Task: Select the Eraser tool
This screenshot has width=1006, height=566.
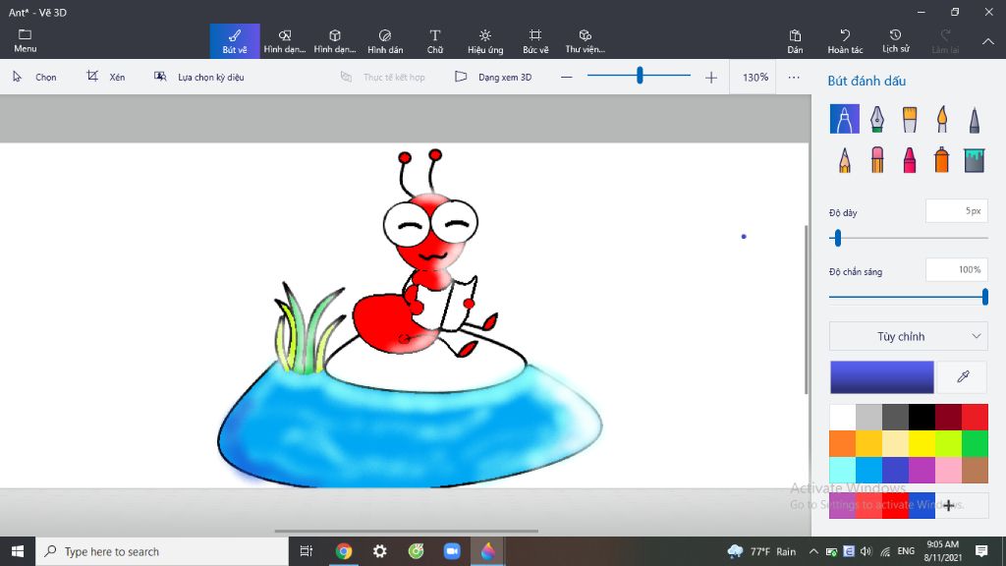Action: point(876,159)
